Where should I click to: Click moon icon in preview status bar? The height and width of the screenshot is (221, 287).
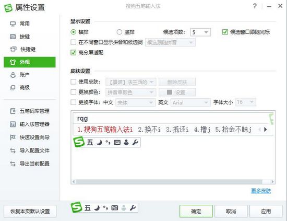[x=99, y=143]
